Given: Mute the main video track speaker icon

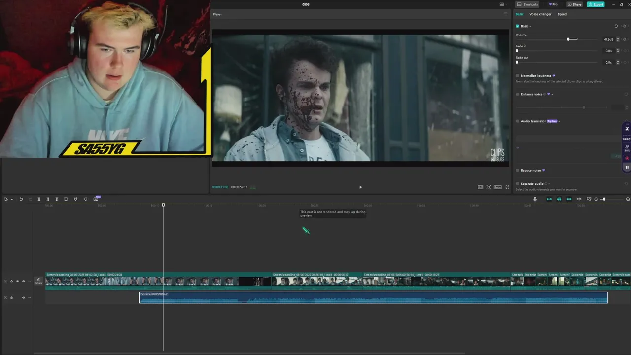Looking at the screenshot, I should pos(23,281).
